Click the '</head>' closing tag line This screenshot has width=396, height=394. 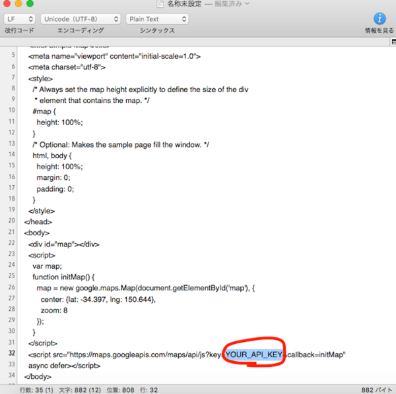[38, 222]
